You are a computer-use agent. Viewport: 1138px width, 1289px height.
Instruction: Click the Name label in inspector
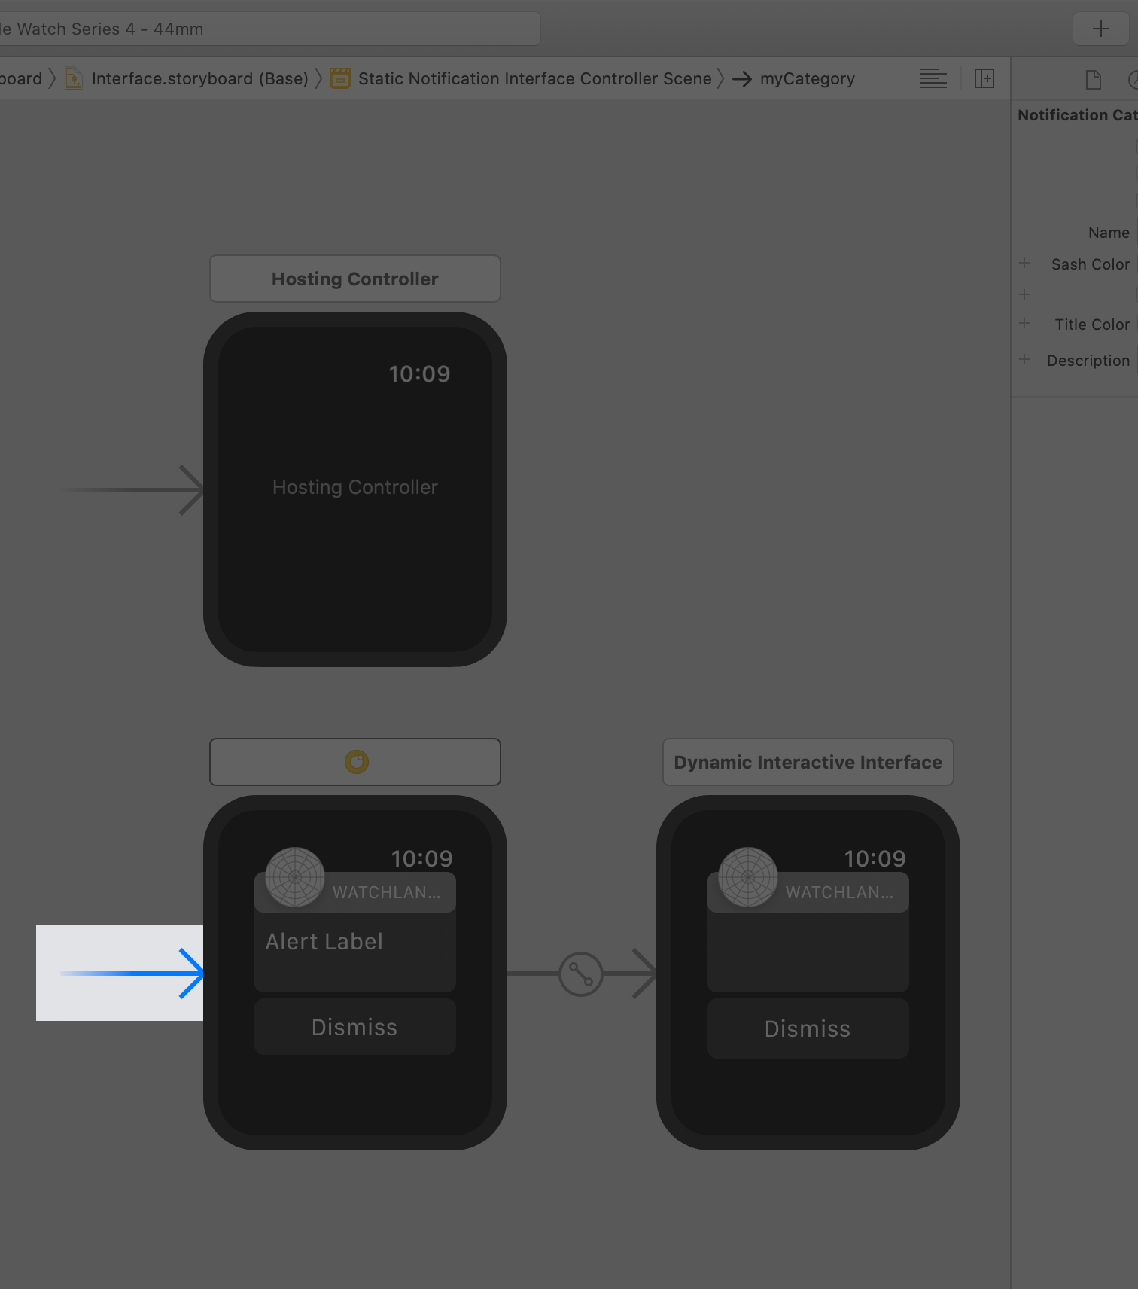pyautogui.click(x=1109, y=233)
